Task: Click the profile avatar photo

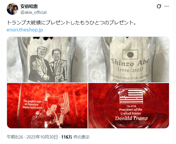Action: click(x=12, y=9)
